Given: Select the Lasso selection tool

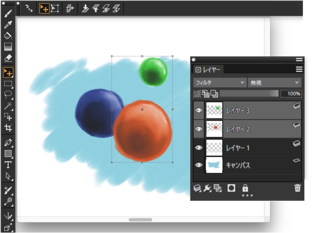Looking at the screenshot, I should (x=8, y=94).
